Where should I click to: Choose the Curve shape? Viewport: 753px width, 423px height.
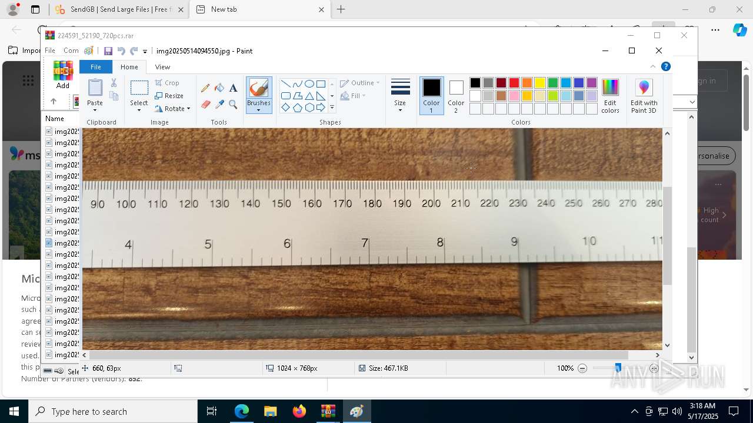point(297,84)
